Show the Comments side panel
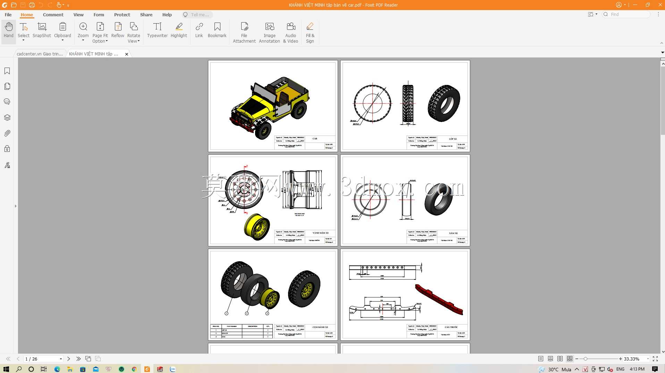665x373 pixels. (x=7, y=102)
